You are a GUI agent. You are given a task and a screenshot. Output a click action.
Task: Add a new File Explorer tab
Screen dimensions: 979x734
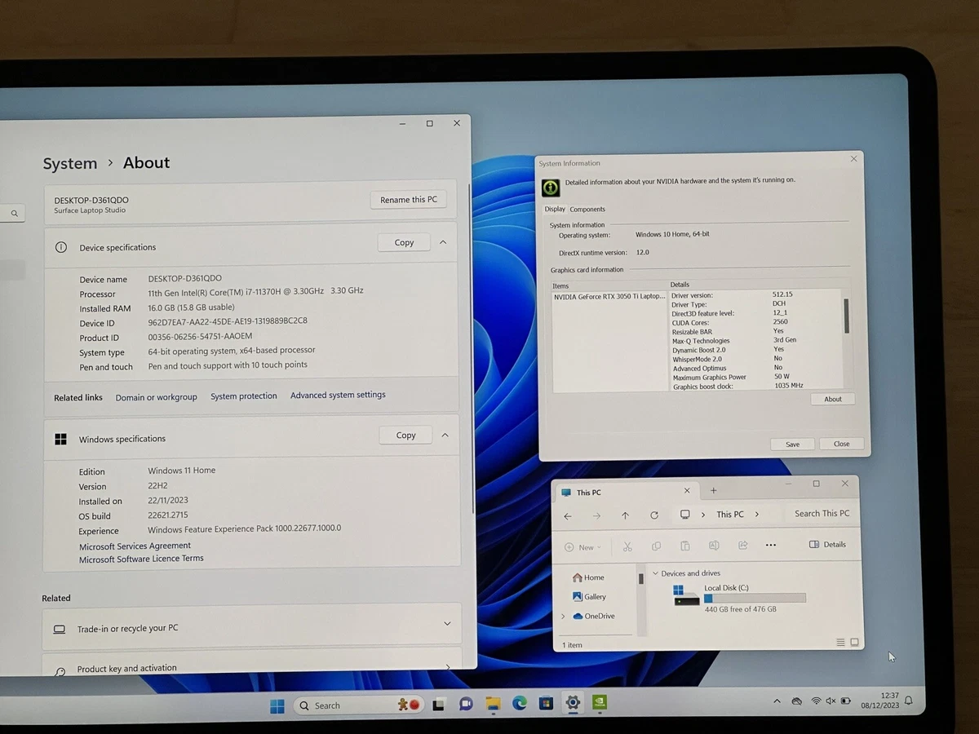[713, 491]
